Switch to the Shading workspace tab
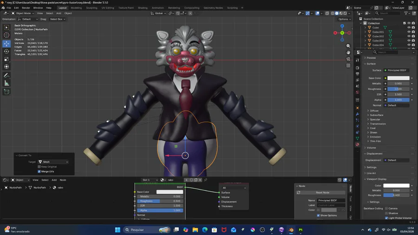Image resolution: width=418 pixels, height=235 pixels. click(143, 8)
